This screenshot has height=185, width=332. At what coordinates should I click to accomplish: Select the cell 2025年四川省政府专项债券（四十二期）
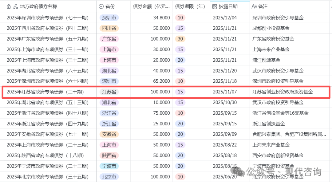tap(48, 28)
